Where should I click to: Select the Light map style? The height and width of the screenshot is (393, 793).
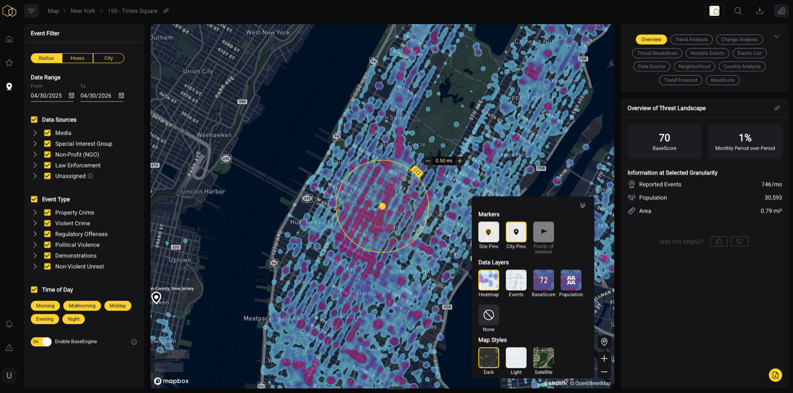coord(516,357)
